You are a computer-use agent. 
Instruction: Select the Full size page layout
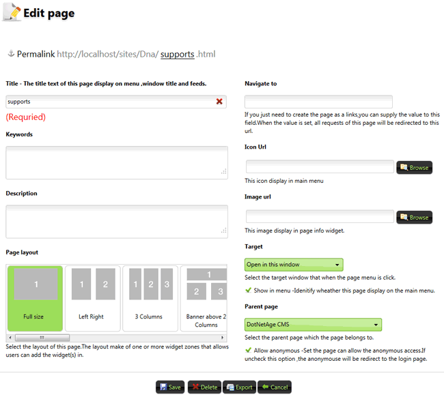pos(35,298)
